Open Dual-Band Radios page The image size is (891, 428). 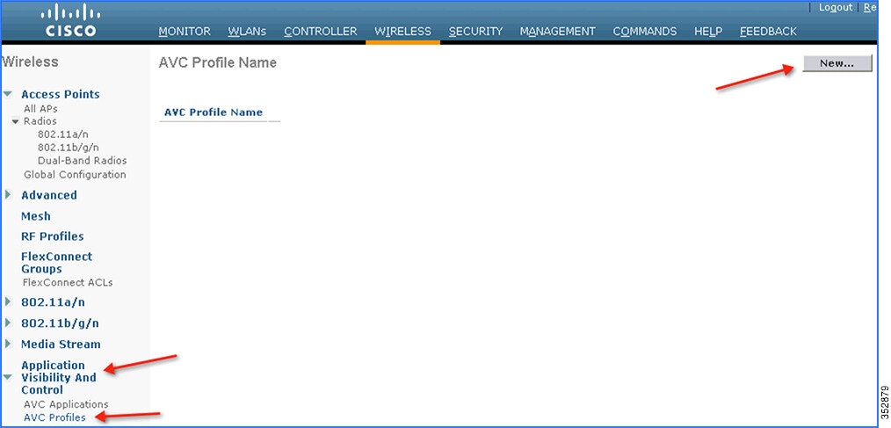pos(83,161)
